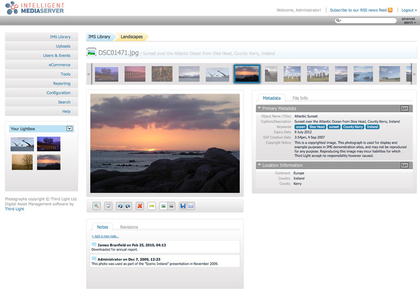The image size is (420, 301).
Task: Click Subscribe to our RSS news feed
Action: (x=358, y=10)
